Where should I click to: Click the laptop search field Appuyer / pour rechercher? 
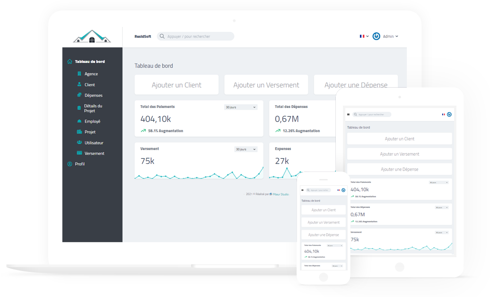coord(196,36)
